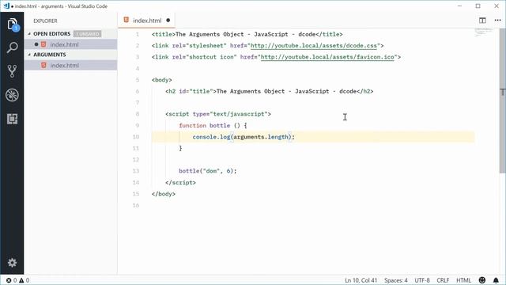Switch to the index.html editor tab
Image resolution: width=506 pixels, height=285 pixels.
146,21
